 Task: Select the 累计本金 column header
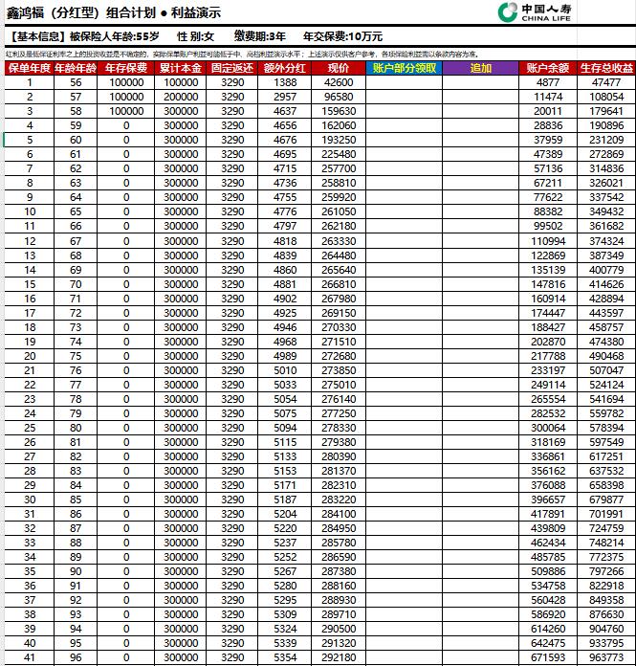pyautogui.click(x=180, y=69)
